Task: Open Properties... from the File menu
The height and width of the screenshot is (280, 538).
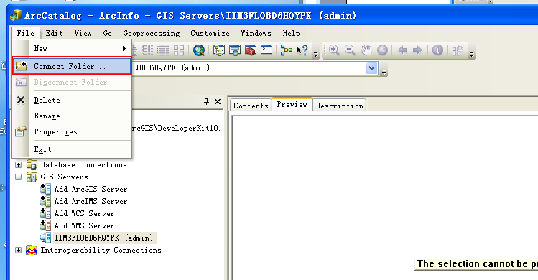Action: [x=72, y=132]
